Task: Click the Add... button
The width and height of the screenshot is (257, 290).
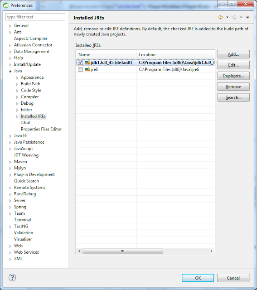Action: (x=233, y=54)
